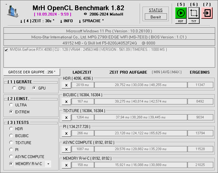The width and height of the screenshot is (218, 173).
Task: Click TEXTURE load time 1264 ms
Action: click(x=83, y=117)
